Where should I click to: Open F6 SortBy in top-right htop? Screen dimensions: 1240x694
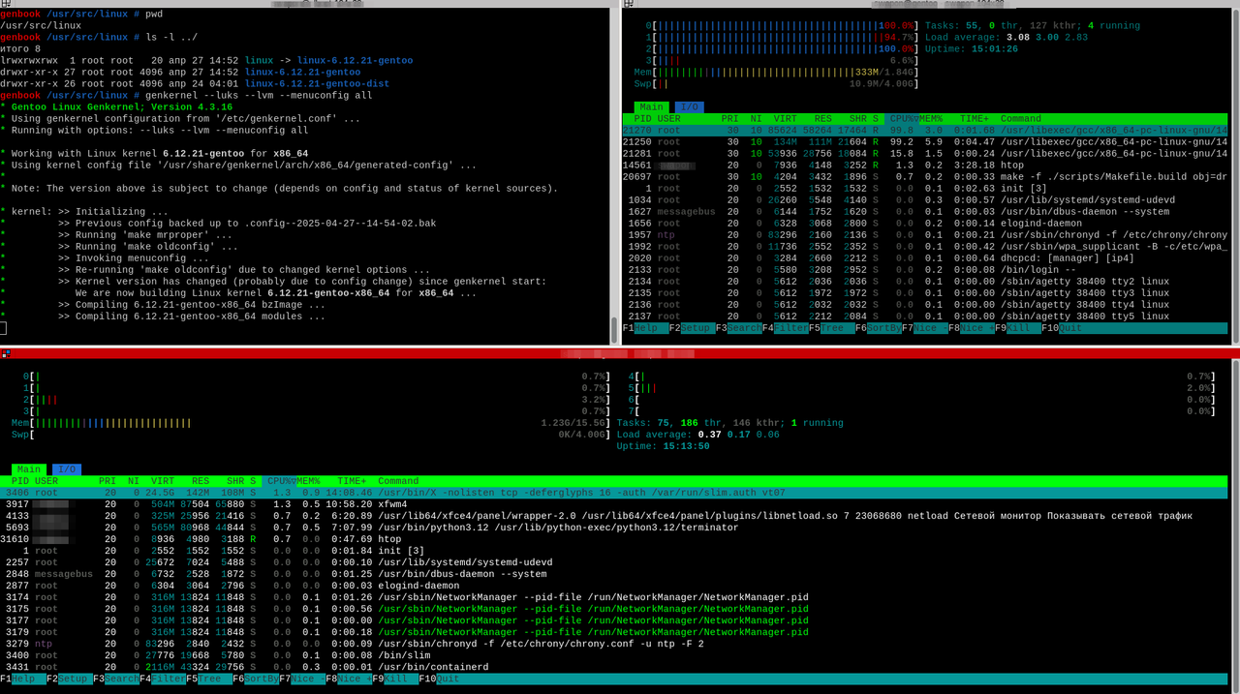878,328
